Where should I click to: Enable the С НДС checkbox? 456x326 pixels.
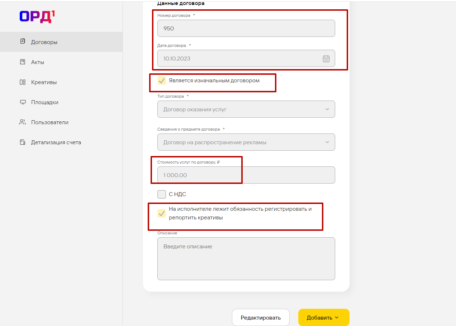pos(162,194)
